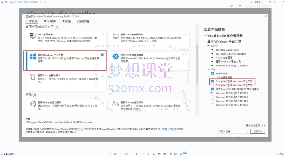Click the cloud upload icon beside file title
Viewport: 284px width, 157px height.
click(x=45, y=2)
